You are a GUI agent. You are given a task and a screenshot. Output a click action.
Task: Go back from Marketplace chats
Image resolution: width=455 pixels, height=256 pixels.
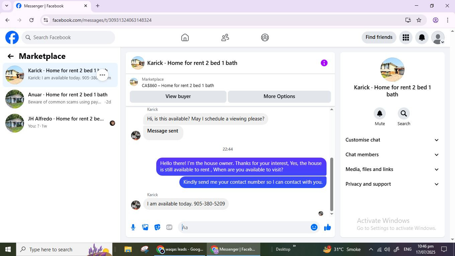click(x=11, y=56)
